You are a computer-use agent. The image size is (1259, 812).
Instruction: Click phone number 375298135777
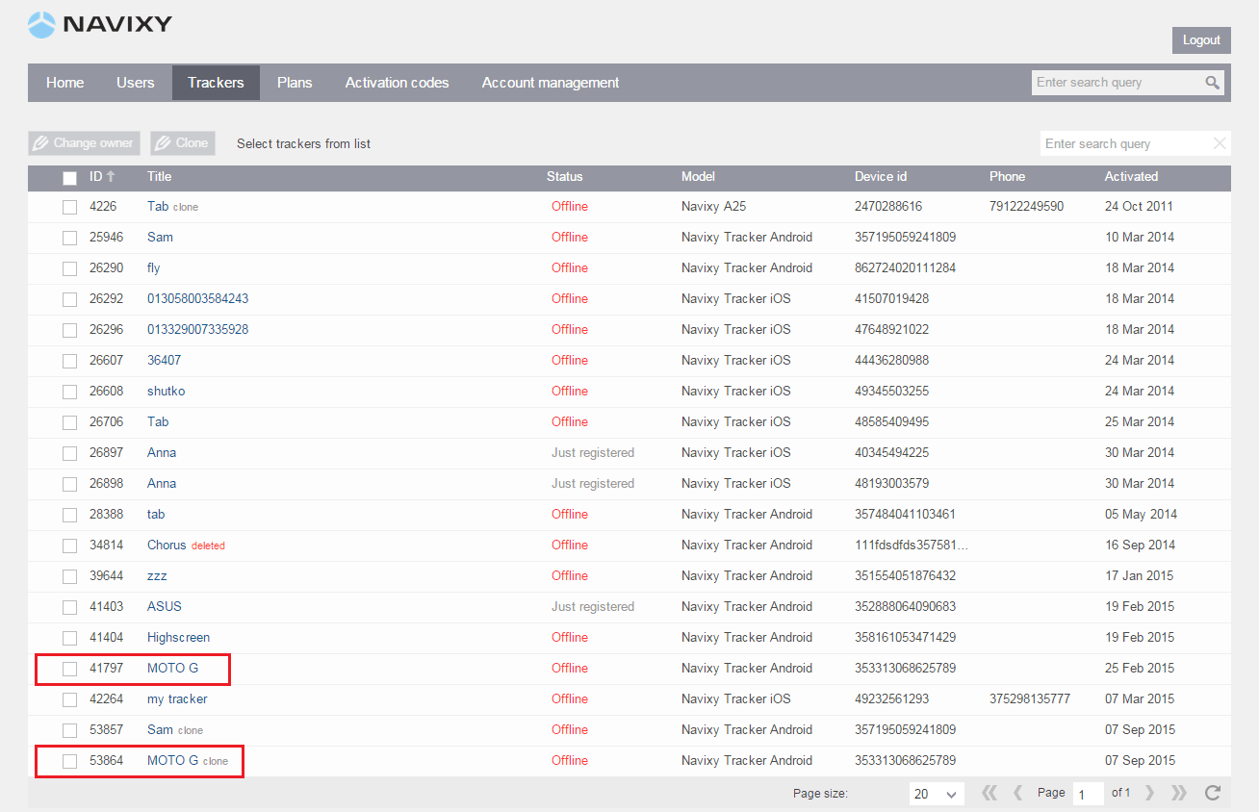(1029, 698)
